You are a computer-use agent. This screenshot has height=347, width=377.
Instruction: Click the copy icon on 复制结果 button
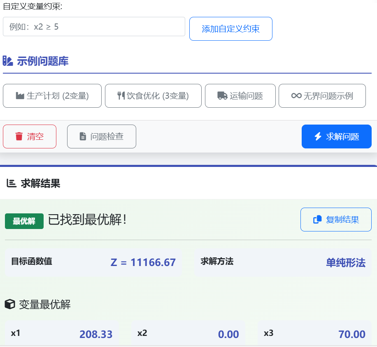pos(317,220)
